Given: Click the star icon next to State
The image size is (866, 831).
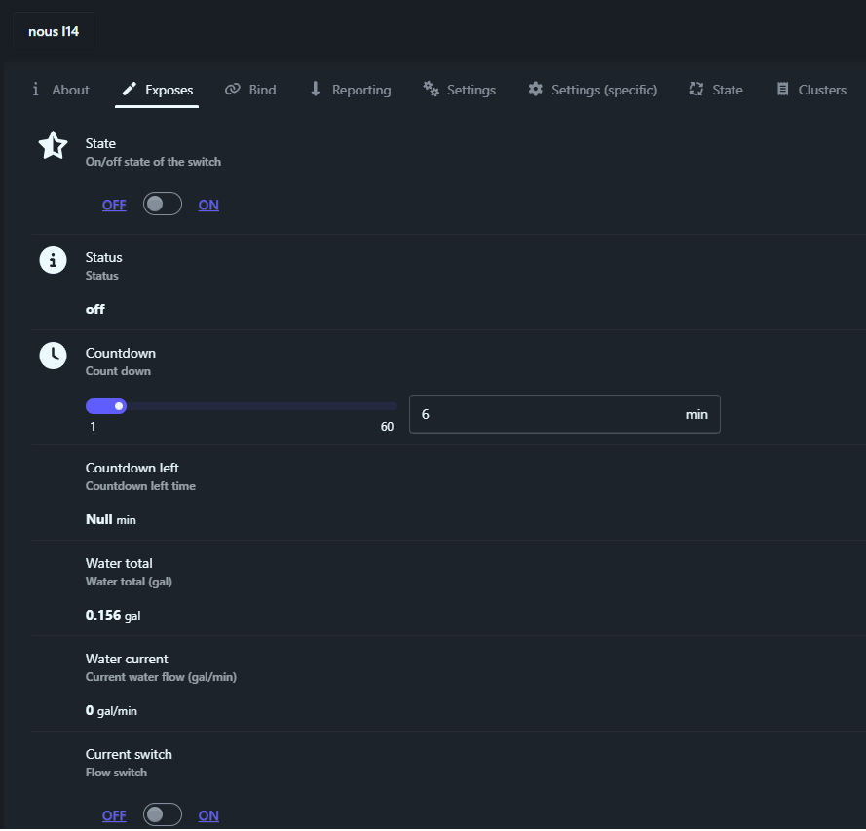Looking at the screenshot, I should (x=53, y=146).
